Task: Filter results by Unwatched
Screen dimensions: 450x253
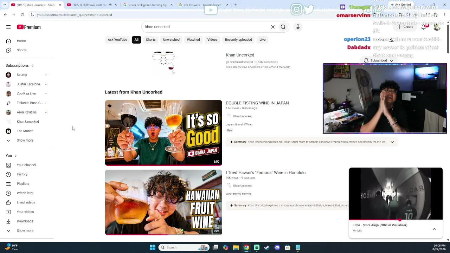Action: (x=171, y=40)
